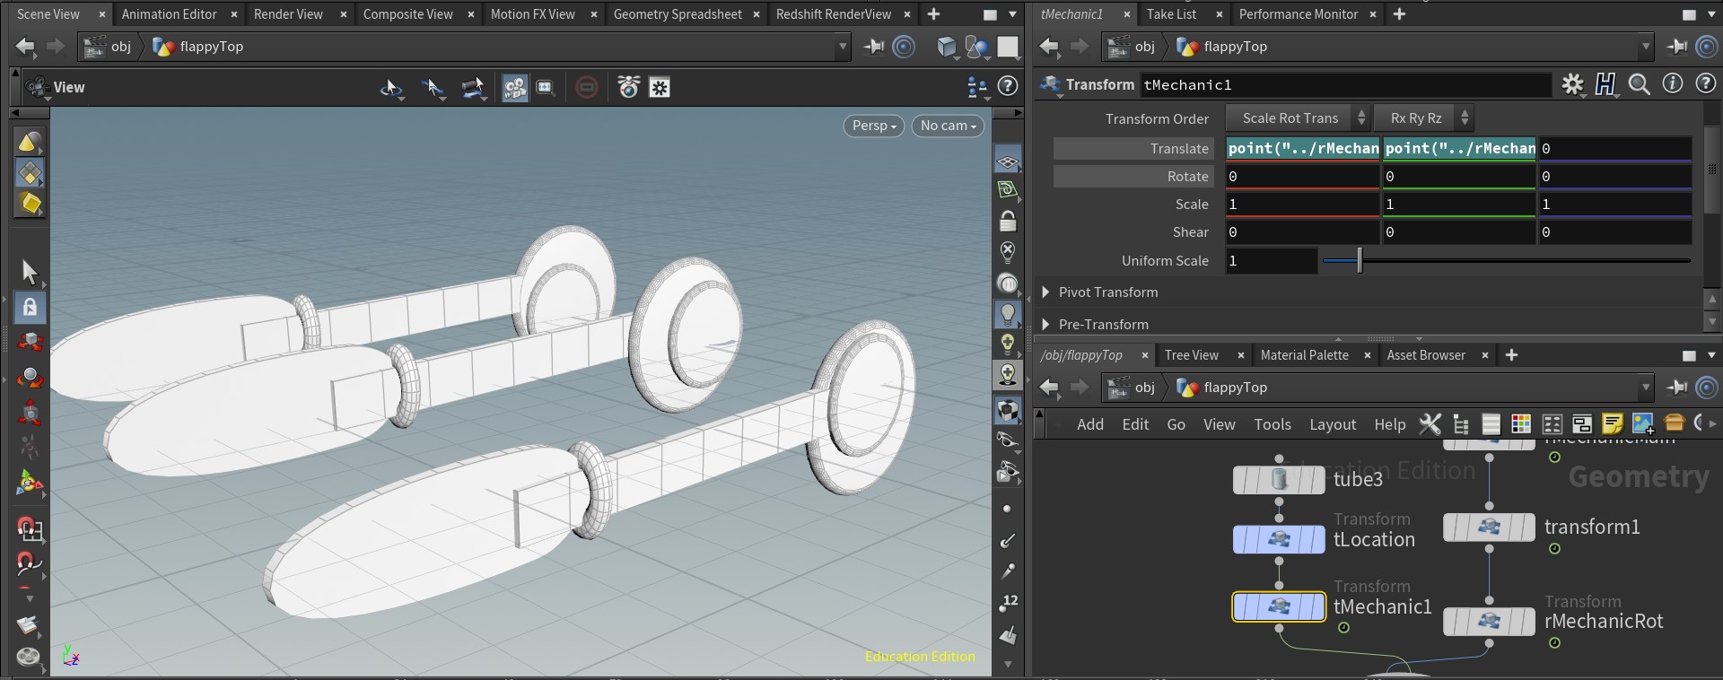Switch to the Geometry Spreadsheet tab
Screen dimensions: 1723x680
pyautogui.click(x=677, y=14)
